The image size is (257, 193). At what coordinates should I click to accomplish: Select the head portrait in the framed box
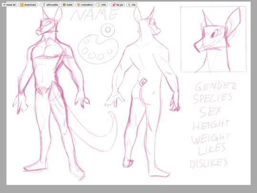(213, 39)
